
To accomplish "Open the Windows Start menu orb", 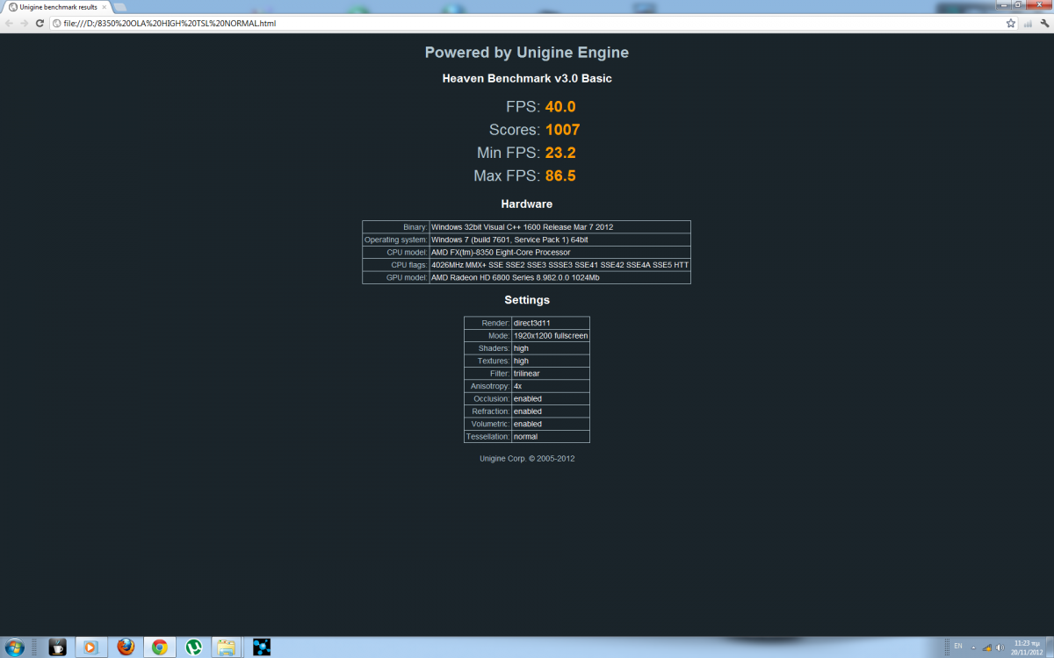I will point(16,647).
